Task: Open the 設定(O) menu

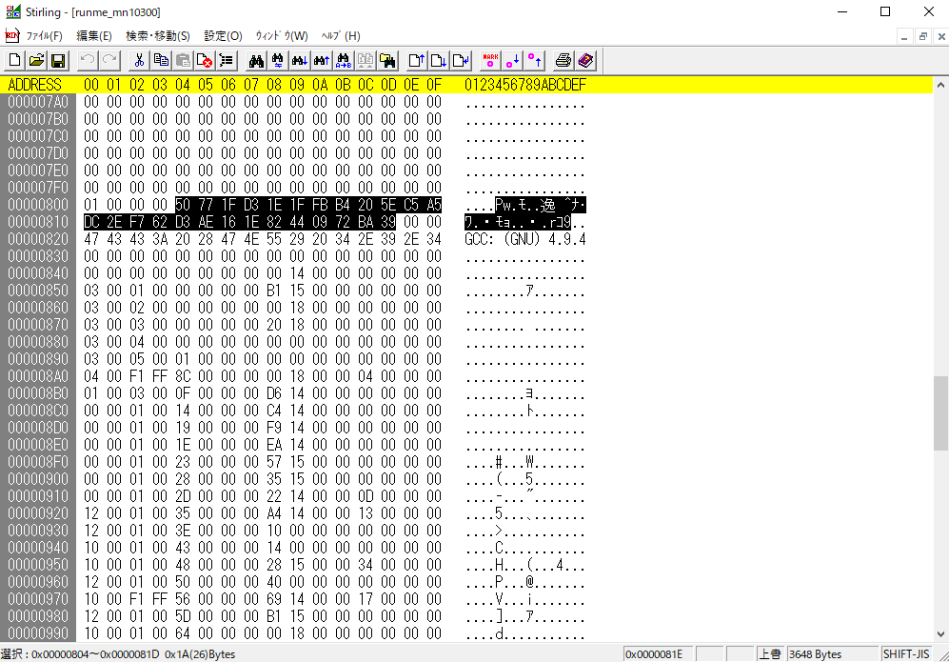Action: point(224,36)
